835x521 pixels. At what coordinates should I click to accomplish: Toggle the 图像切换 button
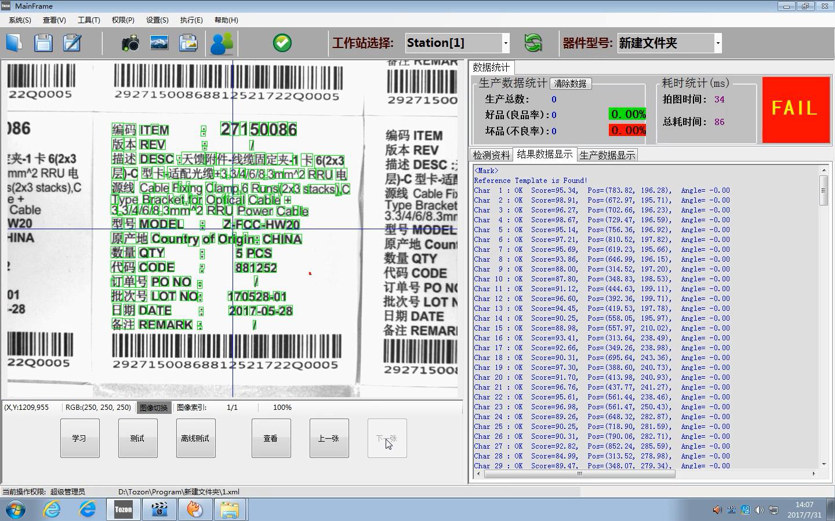tap(154, 408)
